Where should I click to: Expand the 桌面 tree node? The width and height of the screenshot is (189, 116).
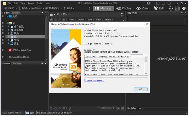pos(7,16)
